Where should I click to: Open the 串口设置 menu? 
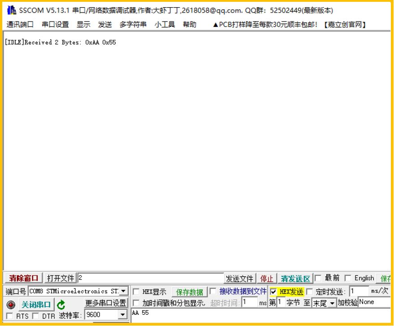[55, 25]
